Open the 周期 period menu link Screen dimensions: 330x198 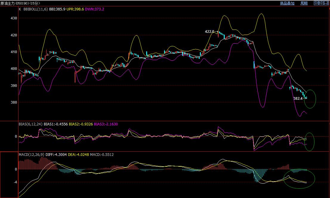304,3
